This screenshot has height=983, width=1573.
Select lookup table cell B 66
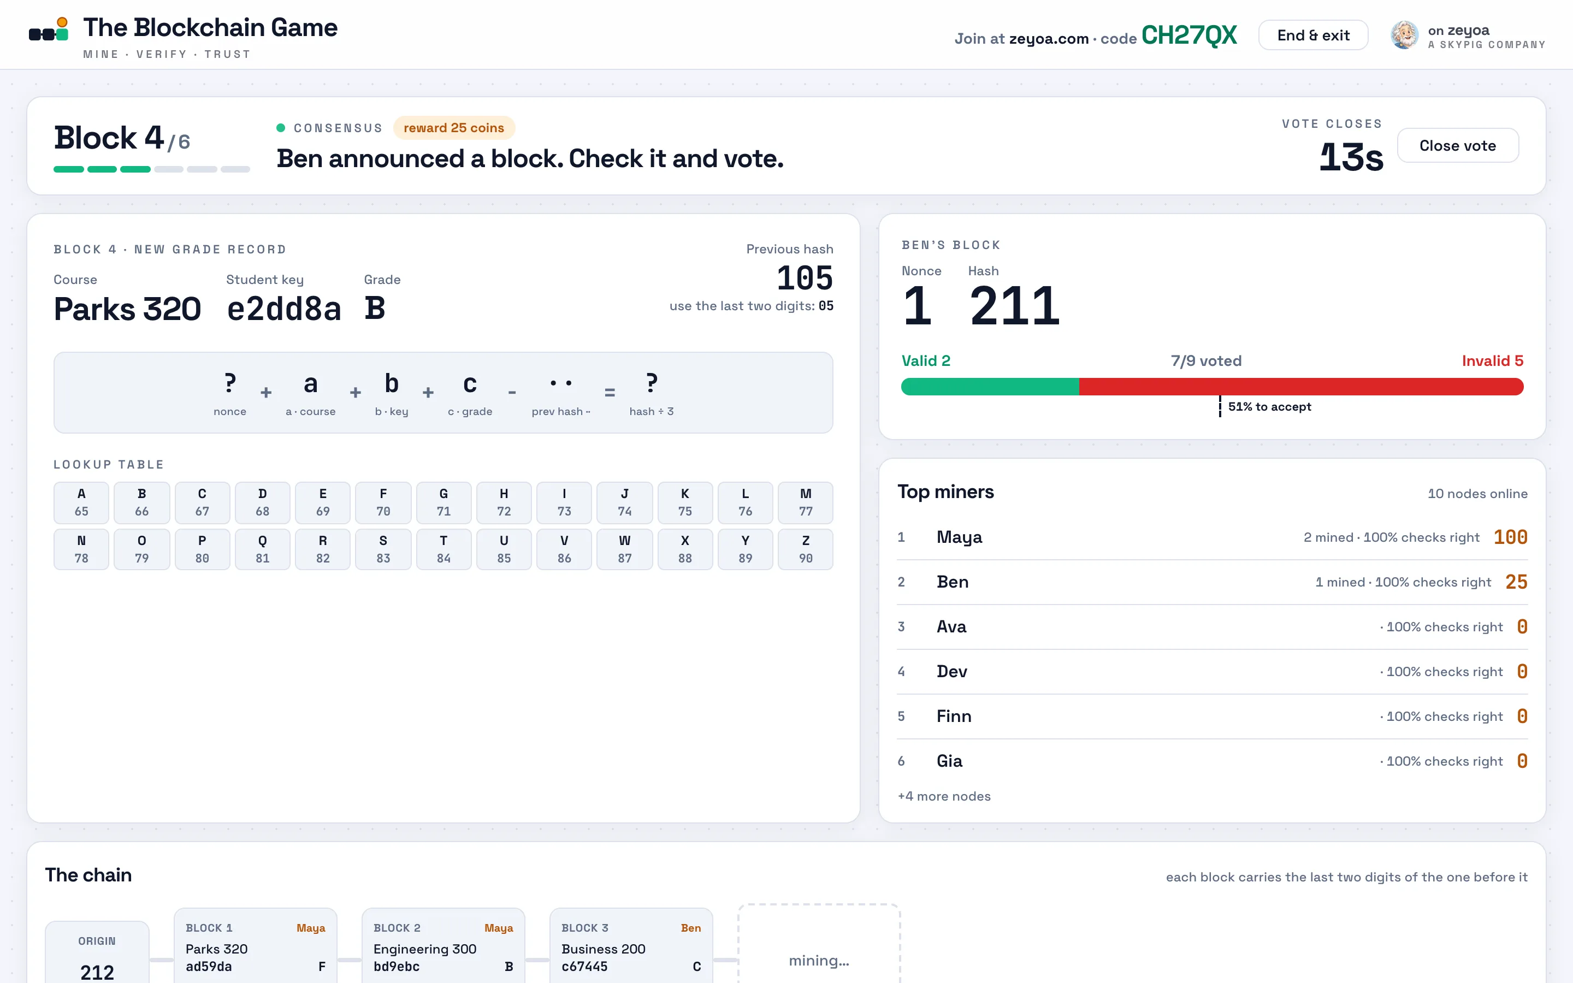(141, 502)
